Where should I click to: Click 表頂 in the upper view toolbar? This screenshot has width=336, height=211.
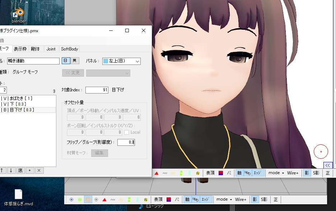point(210,173)
